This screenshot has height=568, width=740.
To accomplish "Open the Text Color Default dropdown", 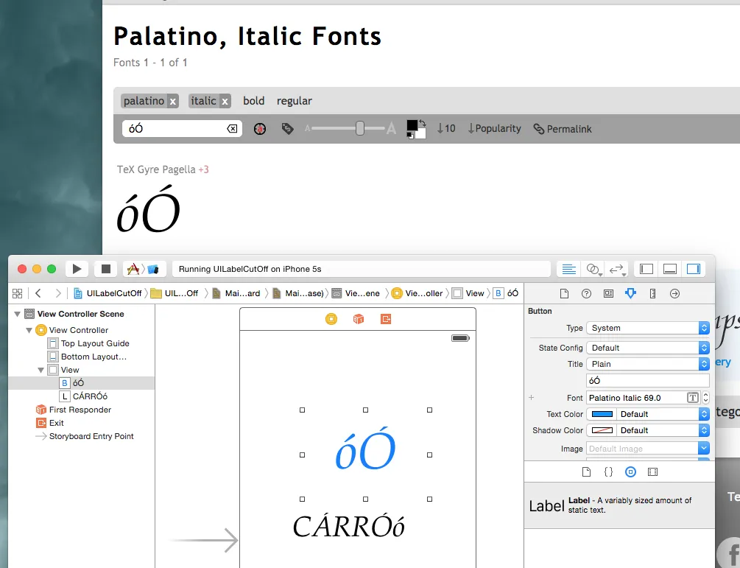I will pos(664,414).
